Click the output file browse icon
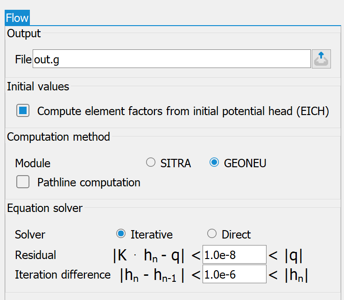Image resolution: width=344 pixels, height=300 pixels. coord(321,59)
